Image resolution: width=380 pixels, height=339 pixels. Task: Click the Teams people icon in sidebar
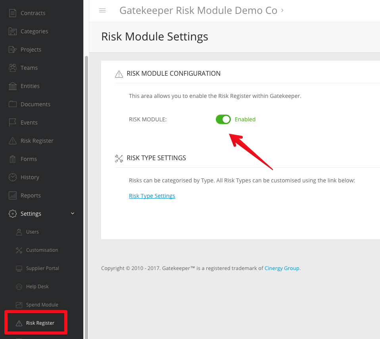13,68
